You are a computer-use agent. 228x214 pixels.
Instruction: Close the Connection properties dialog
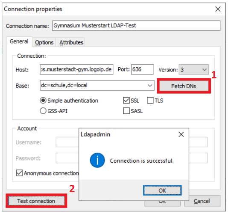click(x=218, y=9)
